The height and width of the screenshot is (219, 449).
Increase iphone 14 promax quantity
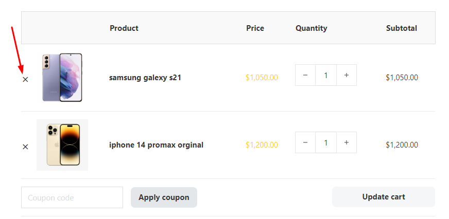tap(347, 142)
